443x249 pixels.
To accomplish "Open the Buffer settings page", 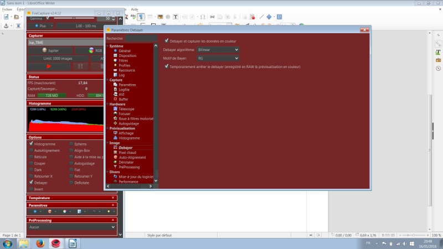I will coord(123,99).
